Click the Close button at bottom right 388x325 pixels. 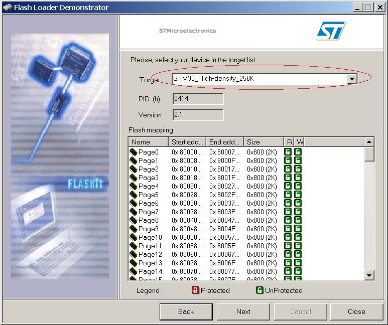click(x=356, y=311)
